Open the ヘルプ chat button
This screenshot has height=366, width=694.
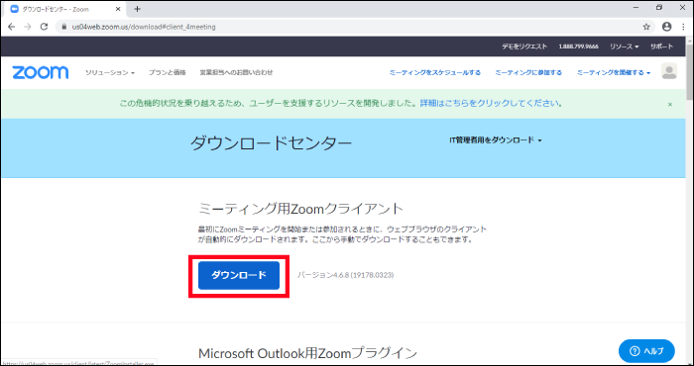click(646, 351)
